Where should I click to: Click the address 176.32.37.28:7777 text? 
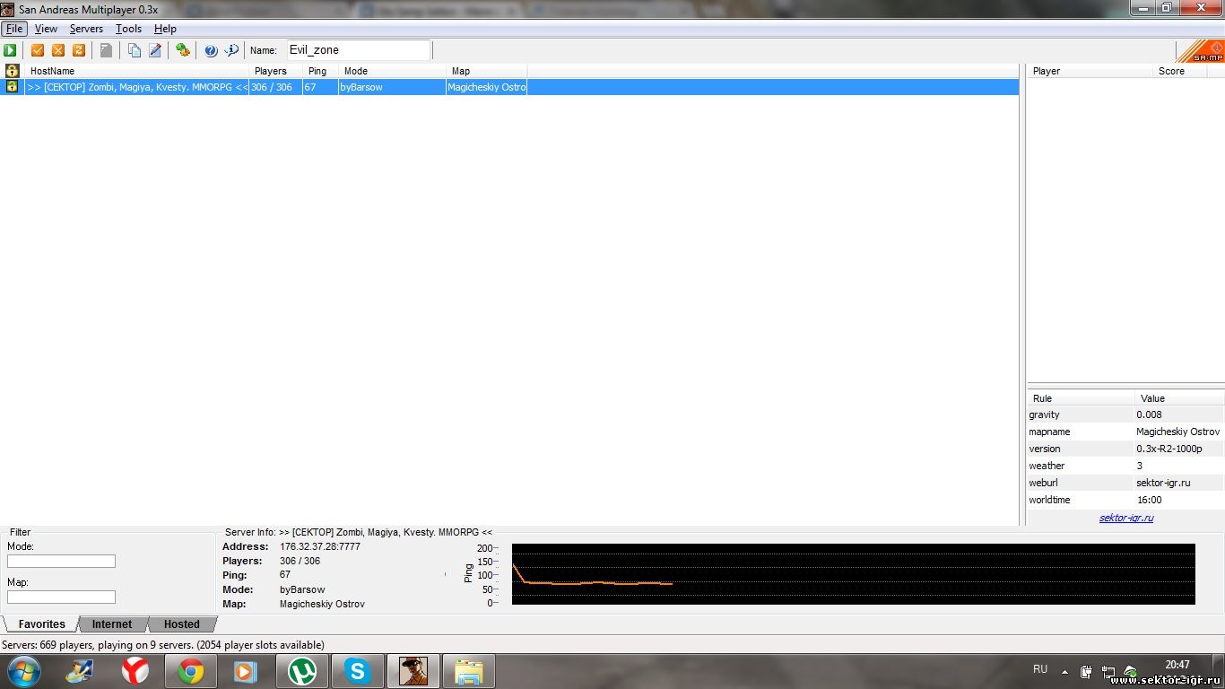(320, 546)
